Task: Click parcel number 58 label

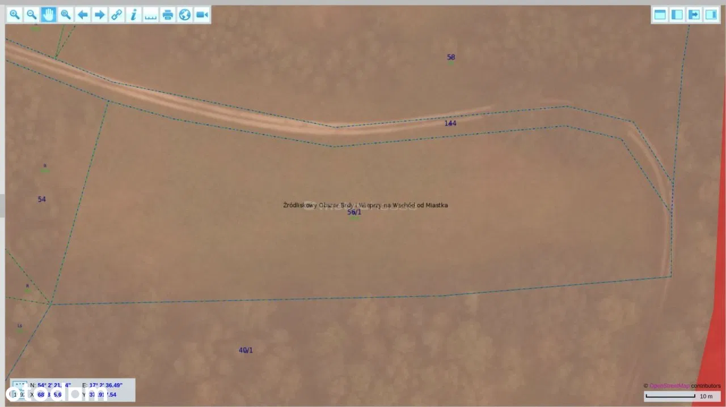Action: pos(451,57)
